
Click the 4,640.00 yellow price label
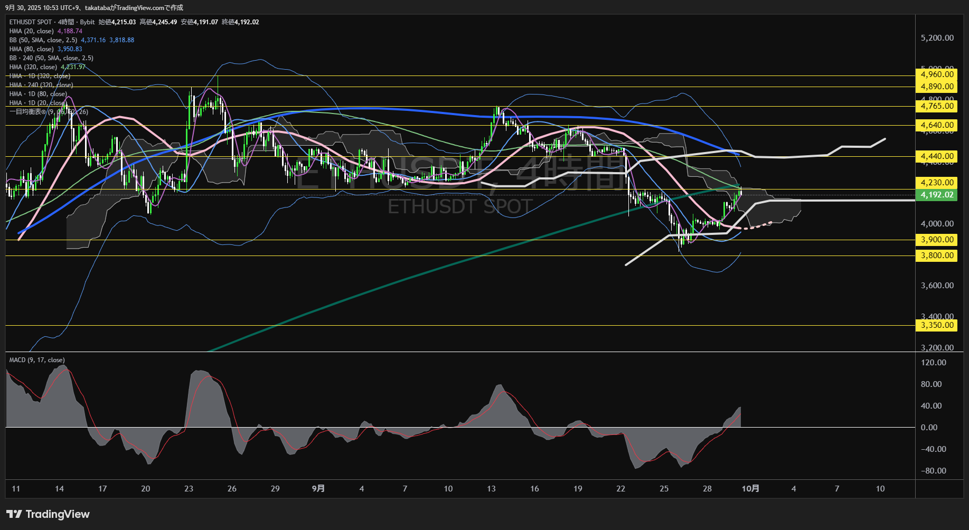937,125
